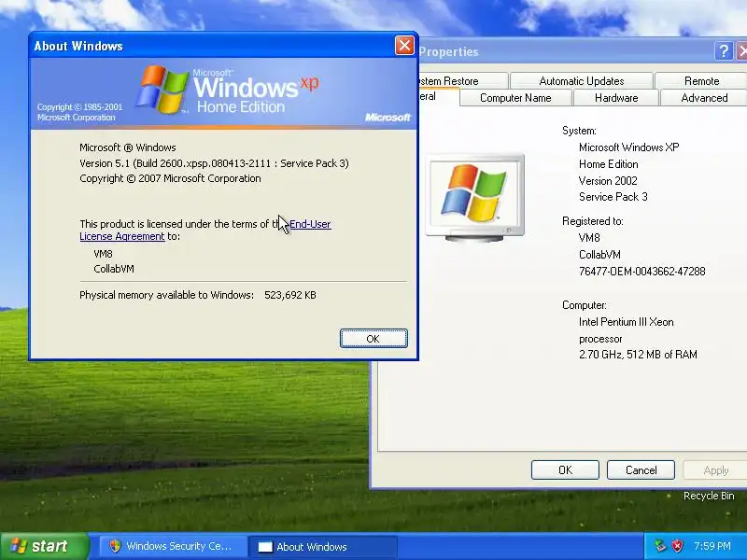Click 'Version 2002' in System Properties

pyautogui.click(x=608, y=181)
